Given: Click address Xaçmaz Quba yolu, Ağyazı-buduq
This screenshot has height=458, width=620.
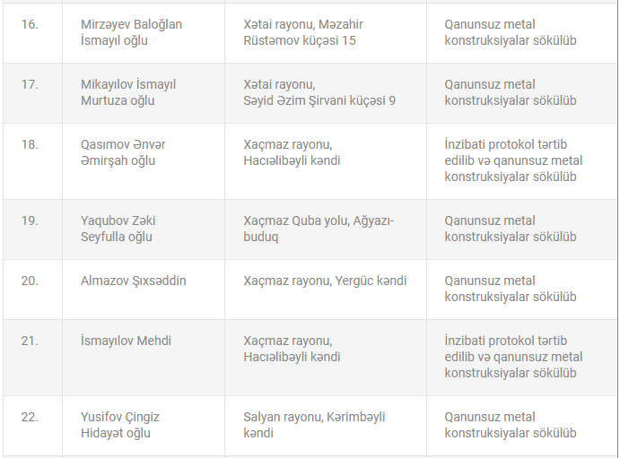Looking at the screenshot, I should 319,229.
